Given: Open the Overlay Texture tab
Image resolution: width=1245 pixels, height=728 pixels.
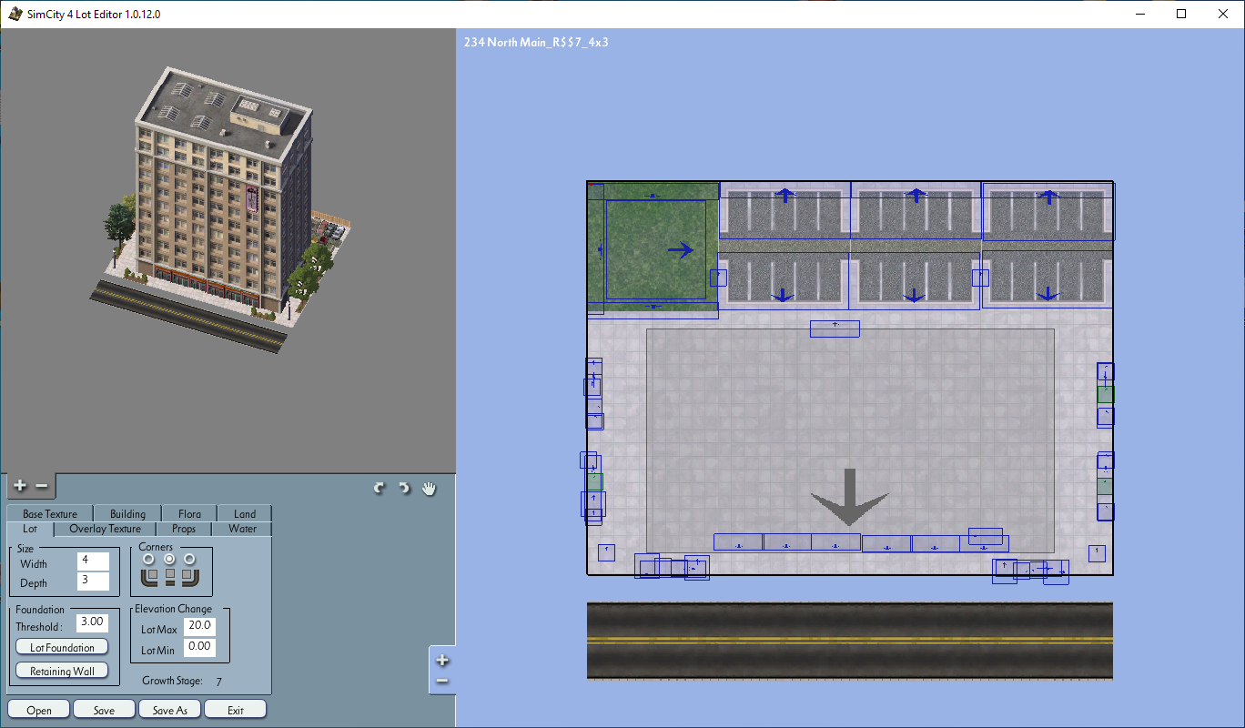Looking at the screenshot, I should coord(106,529).
